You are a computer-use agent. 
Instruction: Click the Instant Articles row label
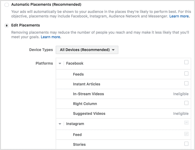coord(86,84)
